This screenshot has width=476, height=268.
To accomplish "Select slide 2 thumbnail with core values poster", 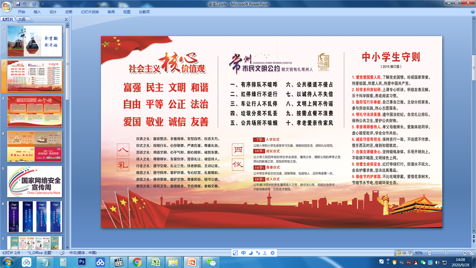I will click(34, 76).
